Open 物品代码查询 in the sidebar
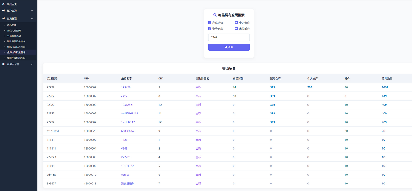Screen dimensions: 412x191 click(14, 31)
